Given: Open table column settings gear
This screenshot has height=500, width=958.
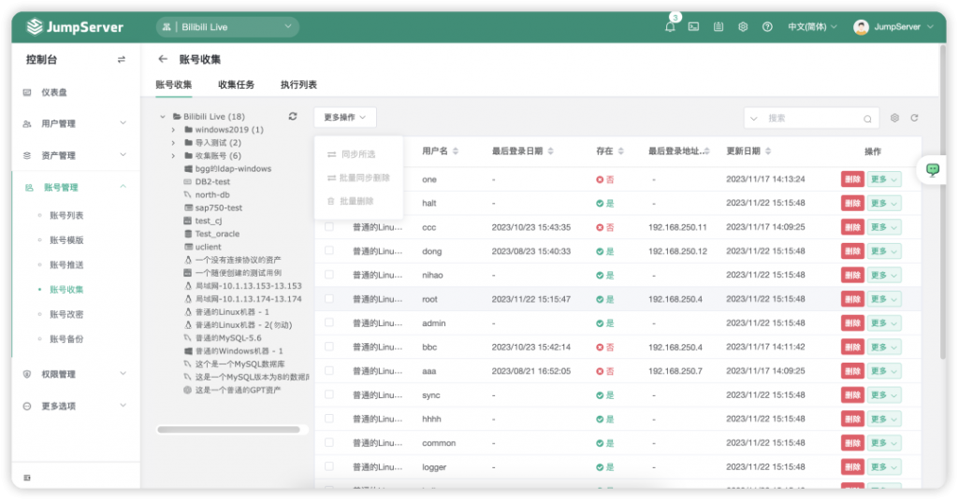Looking at the screenshot, I should pos(894,118).
